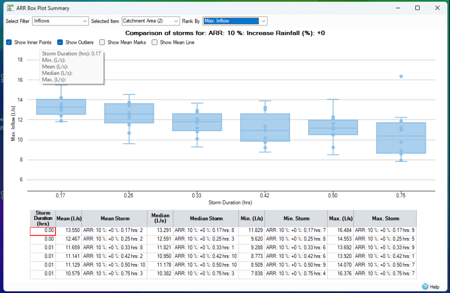Click the ARR app icon in title bar
Image resolution: width=450 pixels, height=293 pixels.
point(11,8)
